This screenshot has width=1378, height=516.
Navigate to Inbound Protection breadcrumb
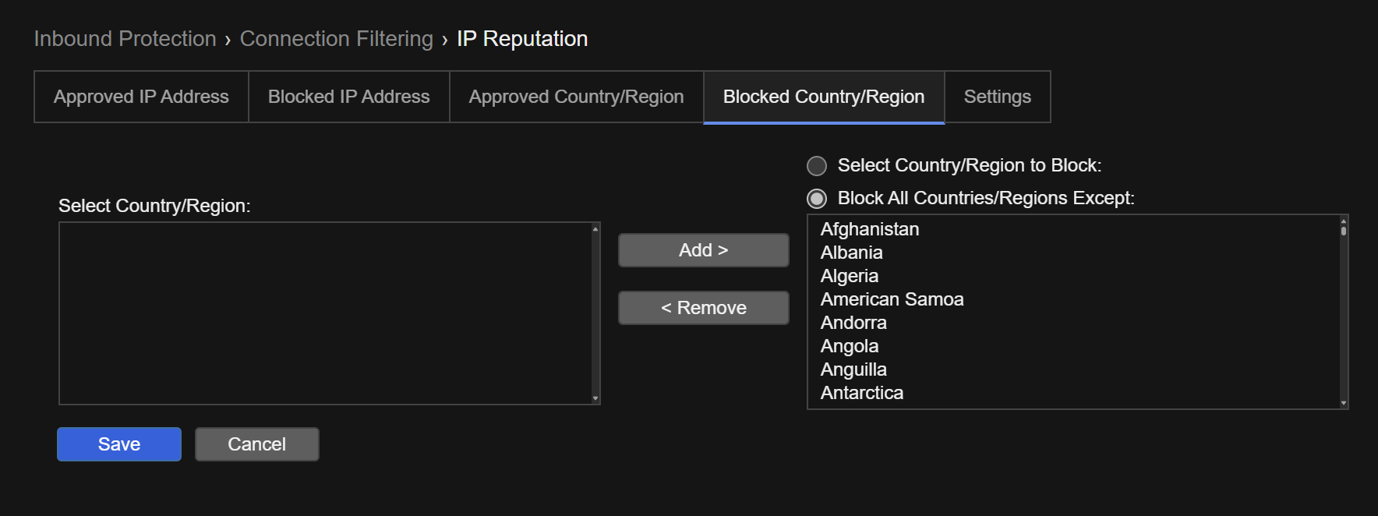[x=125, y=39]
